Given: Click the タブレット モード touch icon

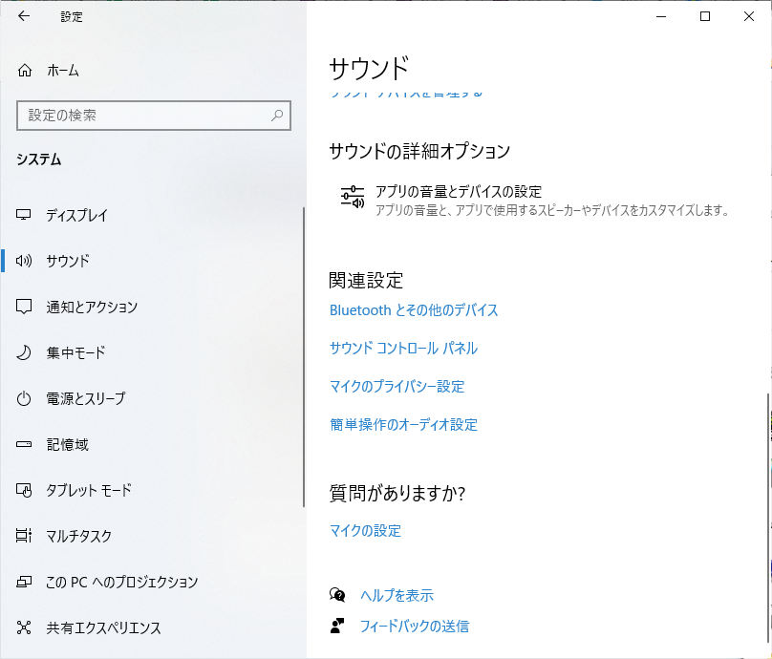Looking at the screenshot, I should [x=24, y=490].
